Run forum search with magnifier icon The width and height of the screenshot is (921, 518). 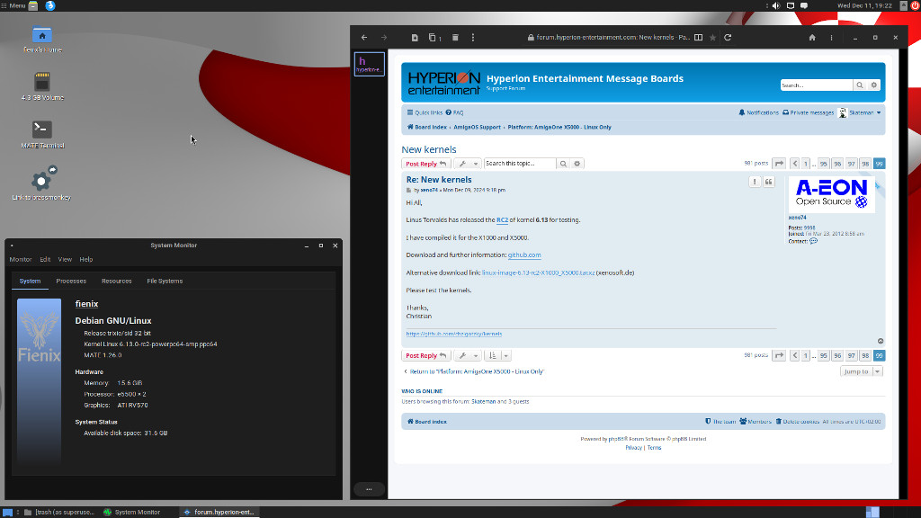click(x=860, y=85)
